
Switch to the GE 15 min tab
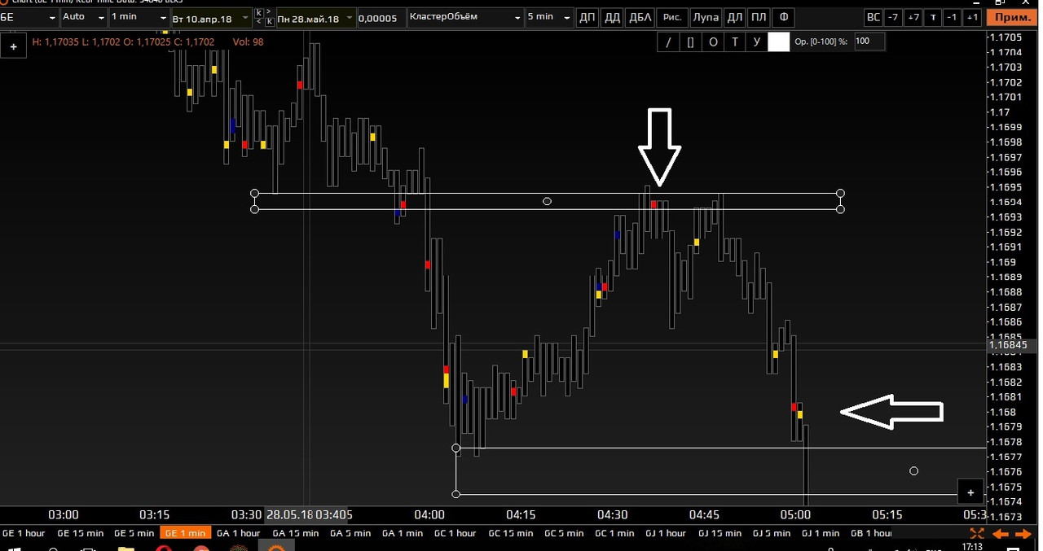(x=81, y=533)
